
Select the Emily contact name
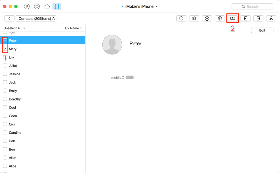coord(13,91)
